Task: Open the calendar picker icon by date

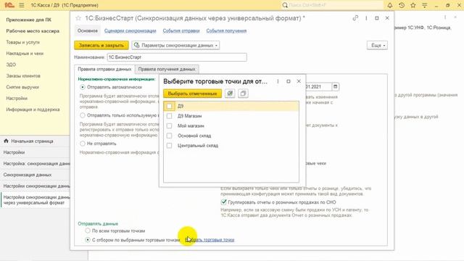Action: pos(335,86)
